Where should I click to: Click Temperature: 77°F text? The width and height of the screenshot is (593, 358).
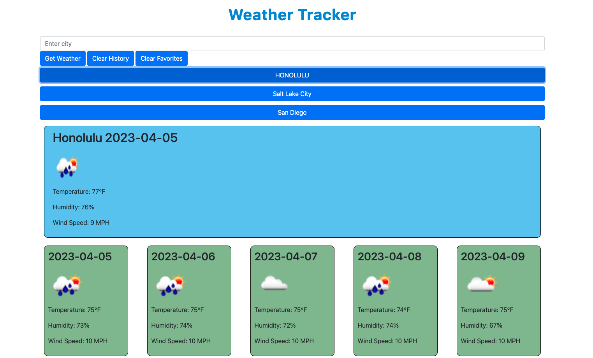pos(79,191)
